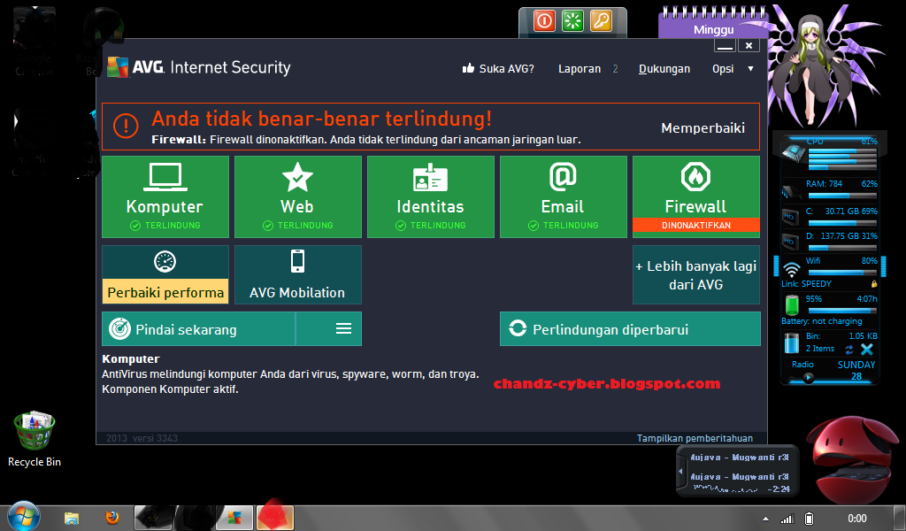This screenshot has height=531, width=906.
Task: Open the Dukungan menu
Action: click(664, 69)
